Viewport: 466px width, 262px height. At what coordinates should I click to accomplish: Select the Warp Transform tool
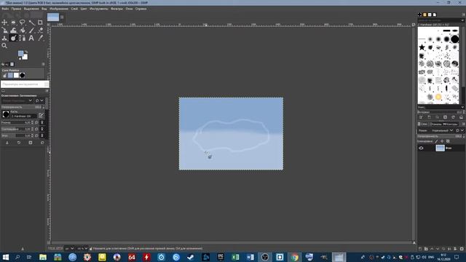tap(13, 31)
